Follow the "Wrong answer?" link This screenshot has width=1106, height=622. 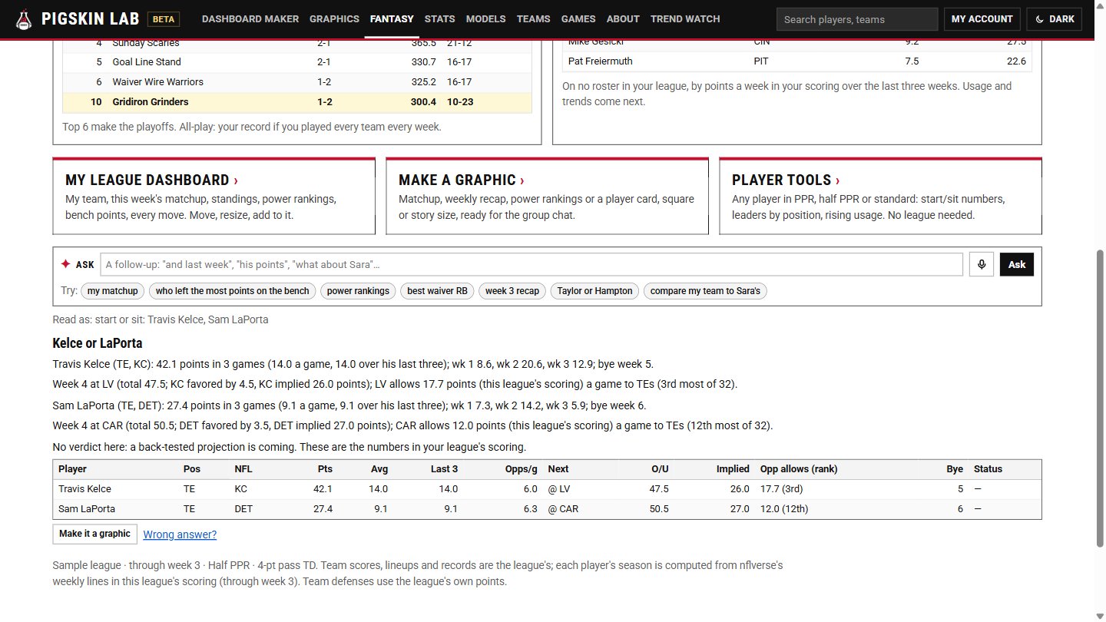[180, 534]
